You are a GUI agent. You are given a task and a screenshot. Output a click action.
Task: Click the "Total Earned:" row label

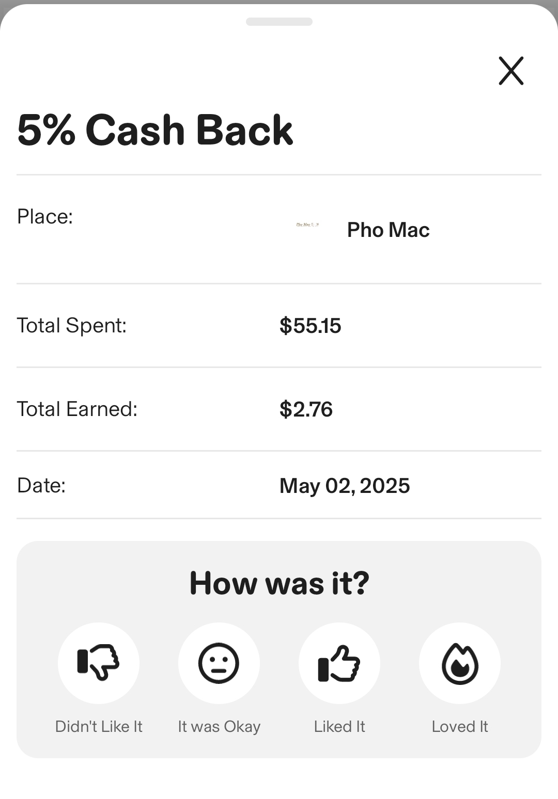78,409
